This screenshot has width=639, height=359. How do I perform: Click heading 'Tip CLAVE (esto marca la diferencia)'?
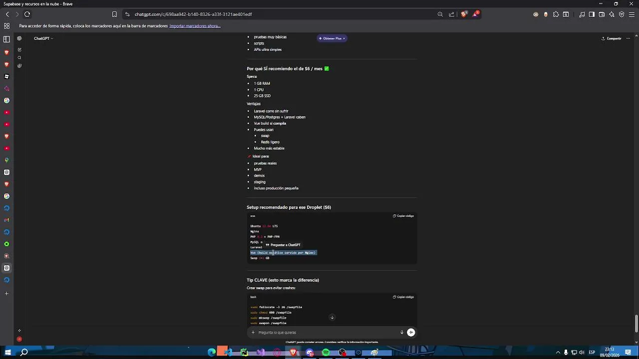click(283, 280)
